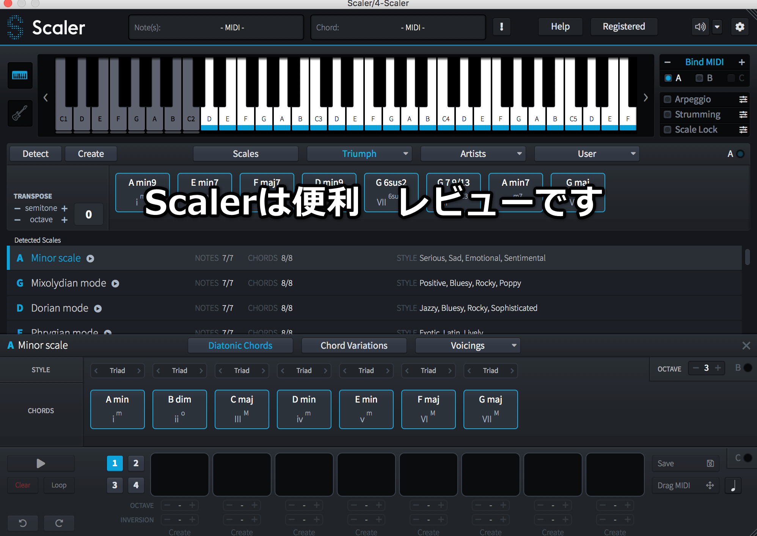
Task: Select the Diatonic Chords tab
Action: pos(240,346)
